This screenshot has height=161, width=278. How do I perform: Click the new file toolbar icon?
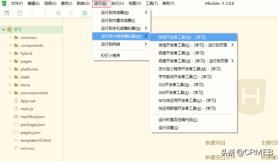pyautogui.click(x=7, y=13)
